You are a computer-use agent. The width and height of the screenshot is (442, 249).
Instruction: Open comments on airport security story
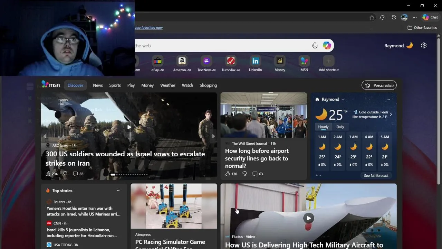click(x=258, y=174)
